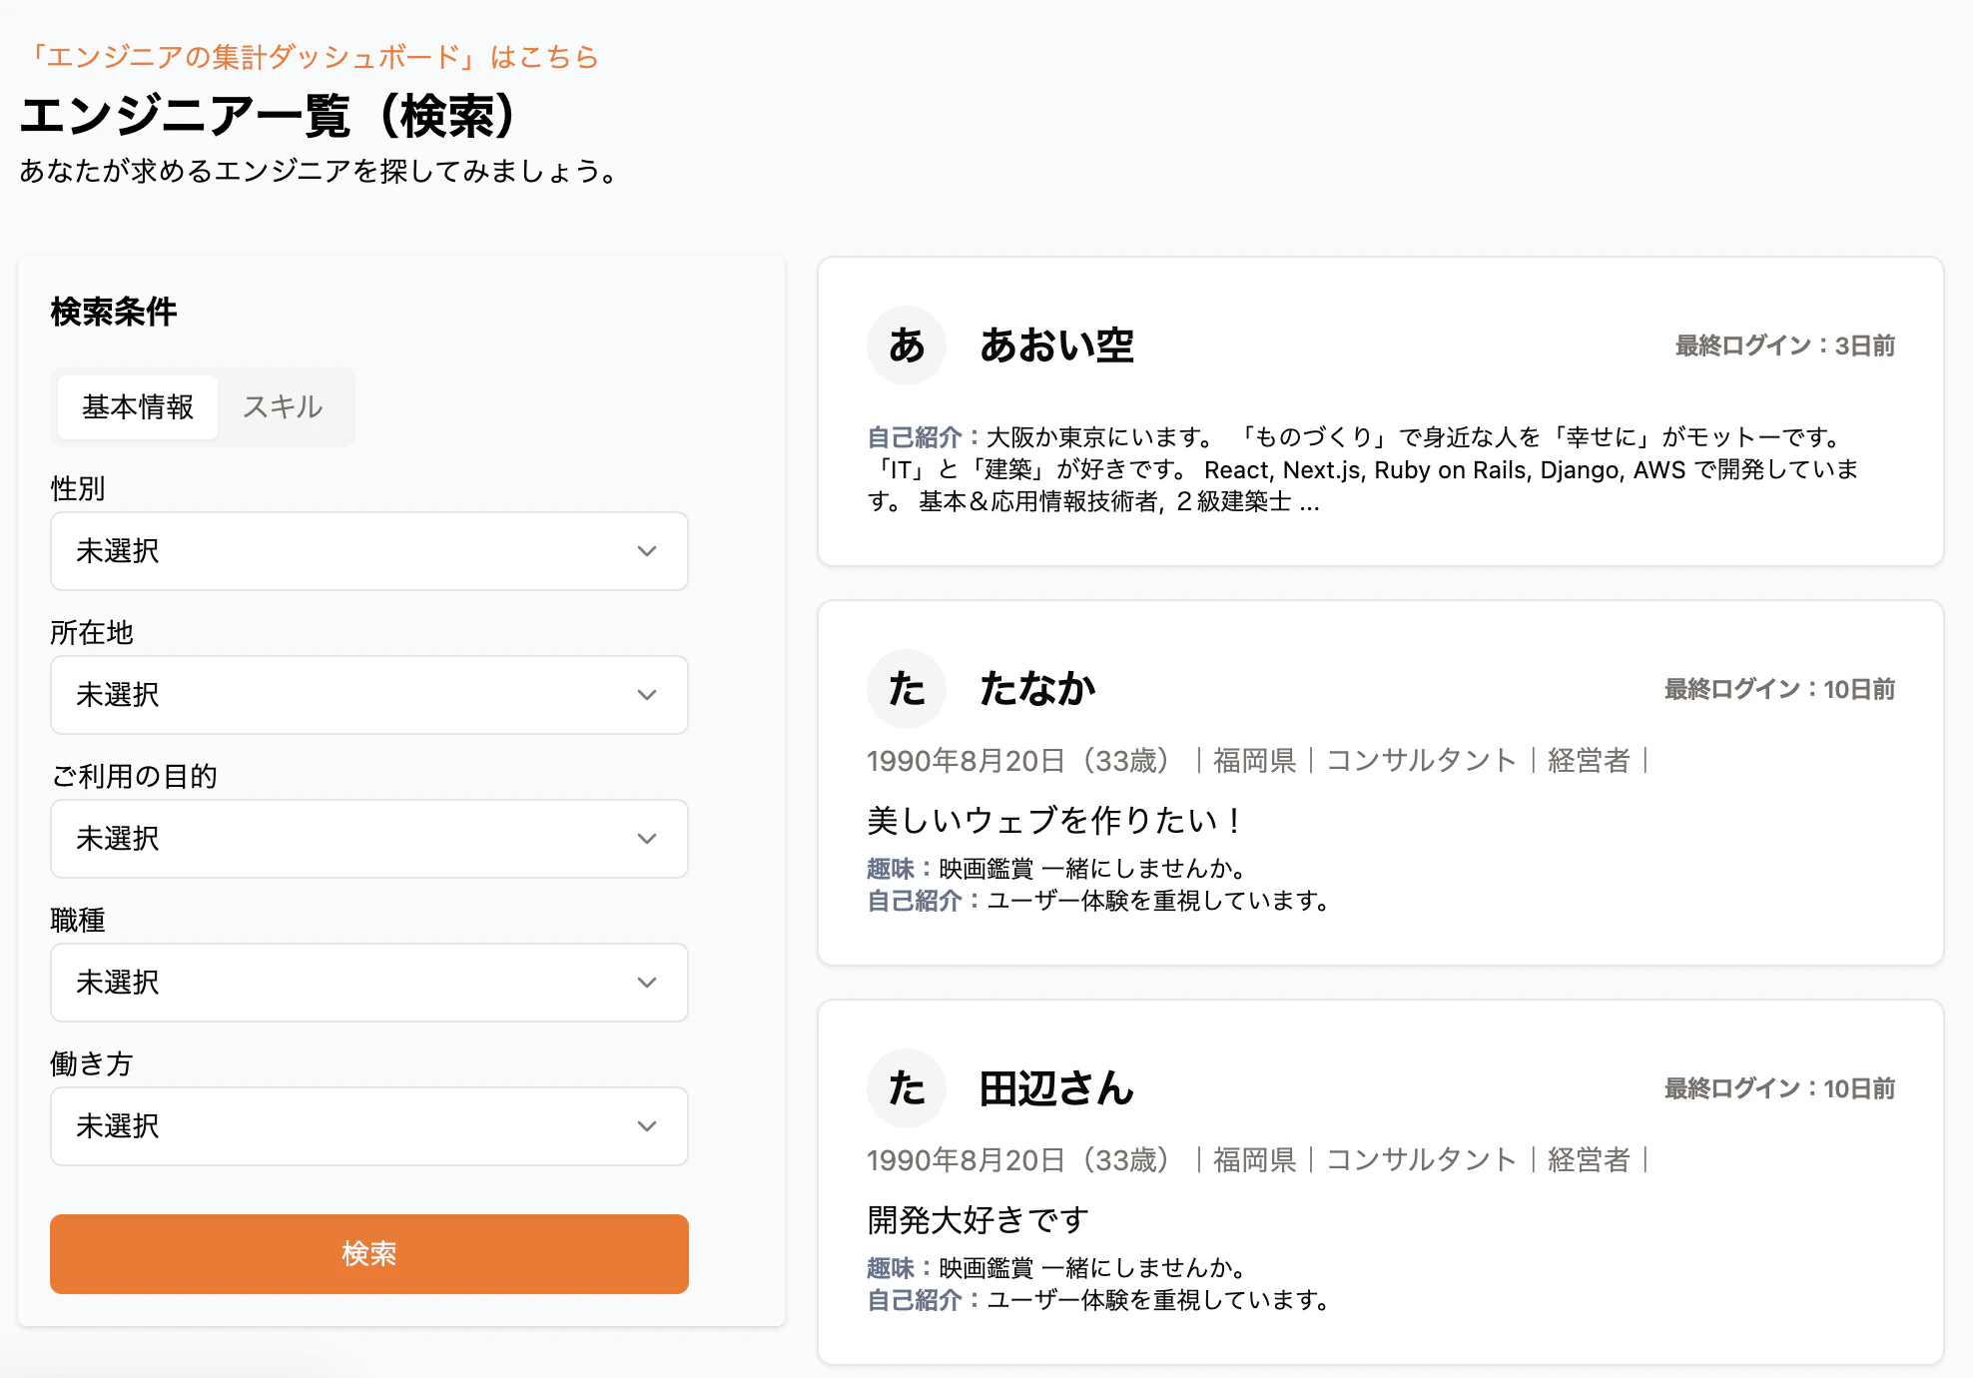The image size is (1973, 1378).
Task: Open the 所在地 dropdown field
Action: pos(369,695)
